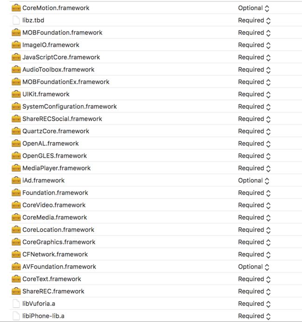The height and width of the screenshot is (322, 302).
Task: Click the ShareRECSocial.framework toolbox icon
Action: click(x=16, y=119)
